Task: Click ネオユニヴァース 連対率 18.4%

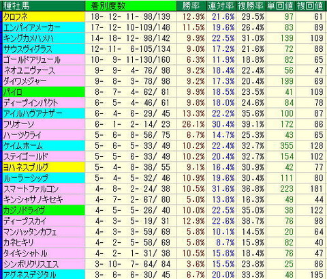Action: click(223, 70)
